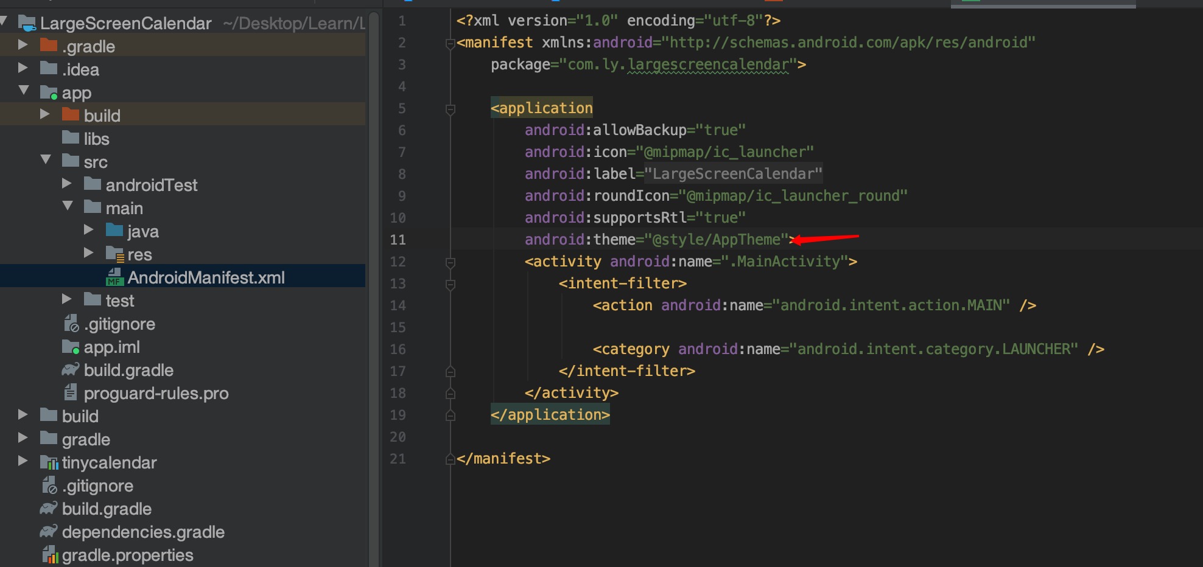Fold the manifest tag at line 2
Image resolution: width=1203 pixels, height=567 pixels.
coord(451,44)
